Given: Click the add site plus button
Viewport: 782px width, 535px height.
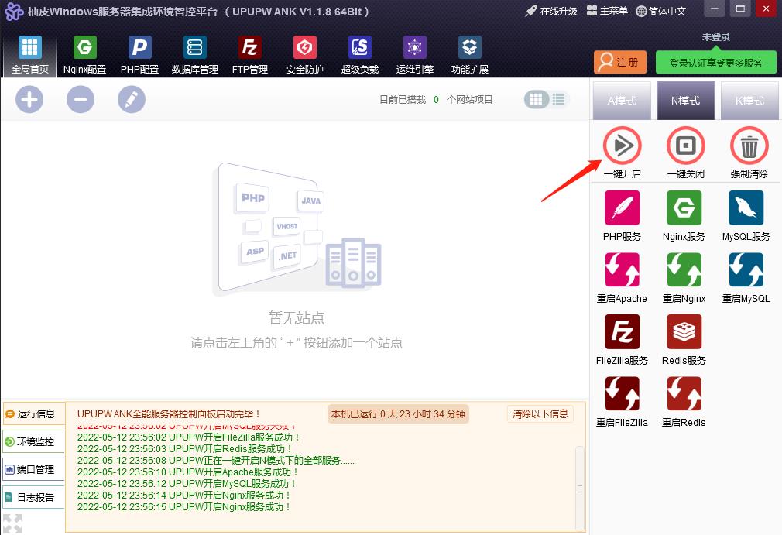Looking at the screenshot, I should [29, 99].
